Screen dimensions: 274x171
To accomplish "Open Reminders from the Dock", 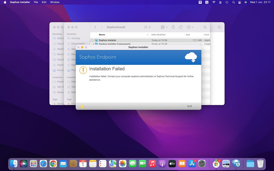I will point(103,164).
